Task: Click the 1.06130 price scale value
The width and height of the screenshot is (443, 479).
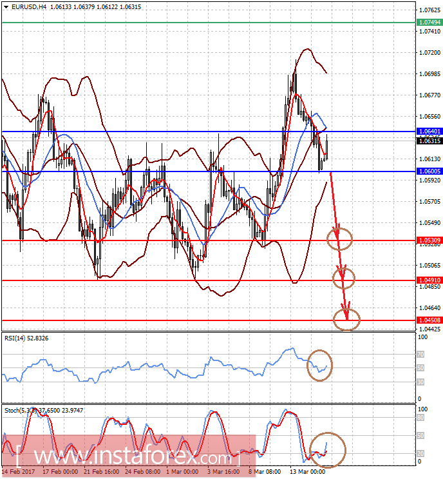Action: click(x=430, y=159)
